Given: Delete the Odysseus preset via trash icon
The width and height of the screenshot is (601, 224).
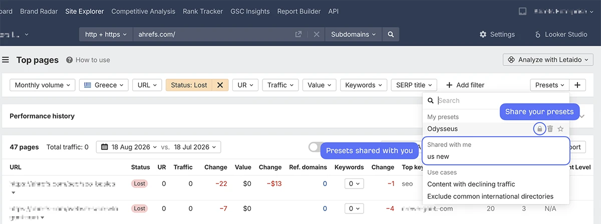Looking at the screenshot, I should (550, 128).
